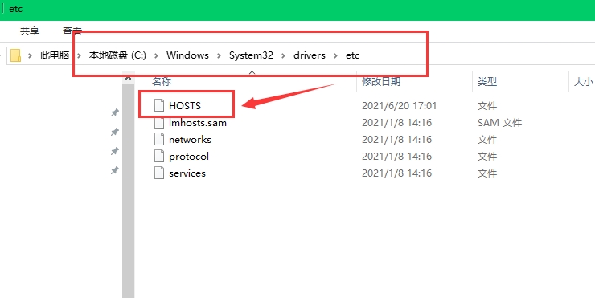
Task: Expand chevron after 此电脑 in breadcrumb
Action: pos(79,55)
